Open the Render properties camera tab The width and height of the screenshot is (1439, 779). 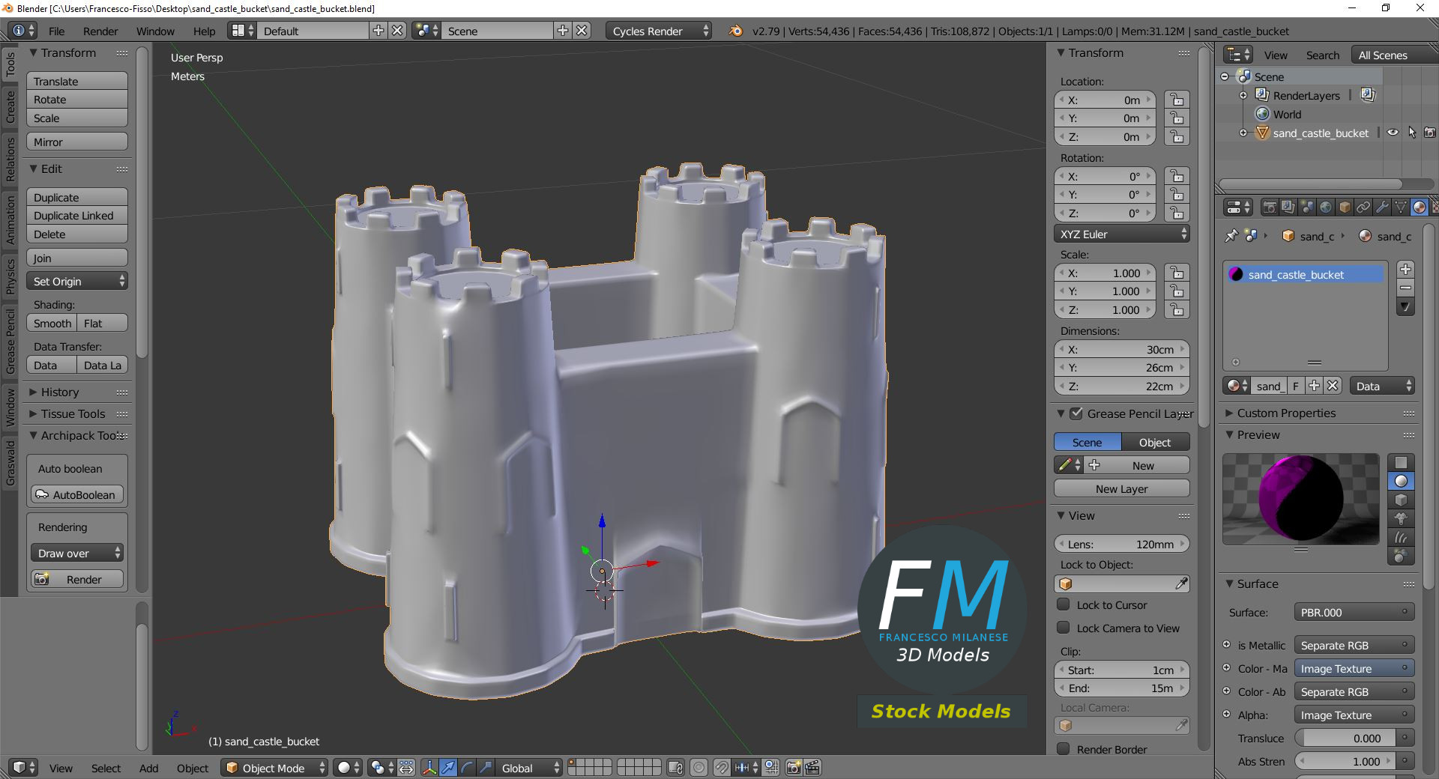tap(1269, 207)
